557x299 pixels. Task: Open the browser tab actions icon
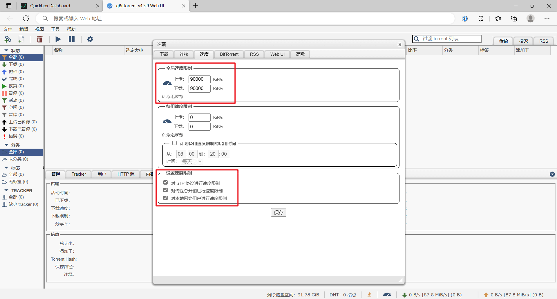click(9, 6)
